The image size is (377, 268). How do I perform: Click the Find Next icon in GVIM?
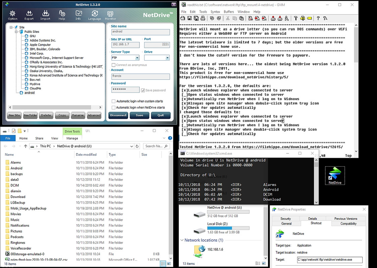[x=257, y=18]
